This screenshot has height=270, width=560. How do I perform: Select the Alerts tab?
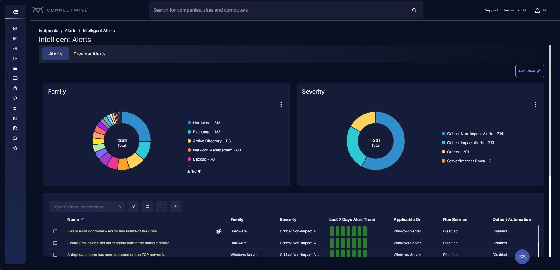[56, 54]
